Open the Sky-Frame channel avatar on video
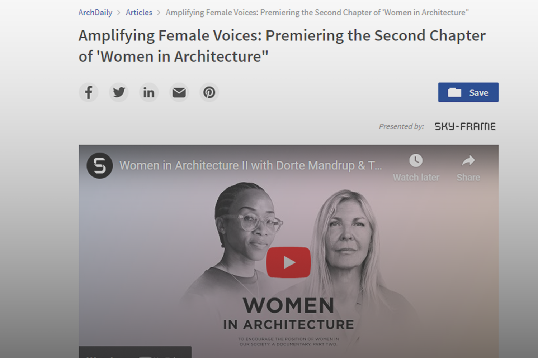538x358 pixels. click(x=100, y=166)
